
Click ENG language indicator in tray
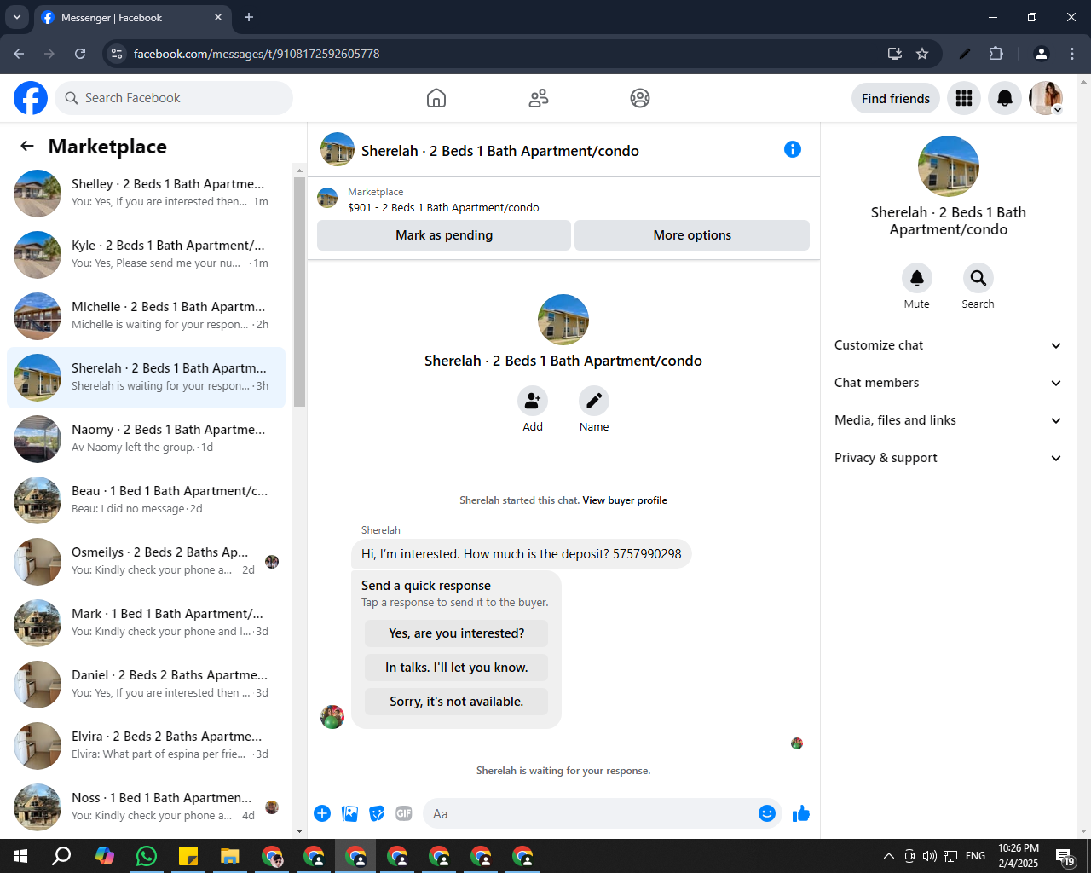tap(976, 856)
